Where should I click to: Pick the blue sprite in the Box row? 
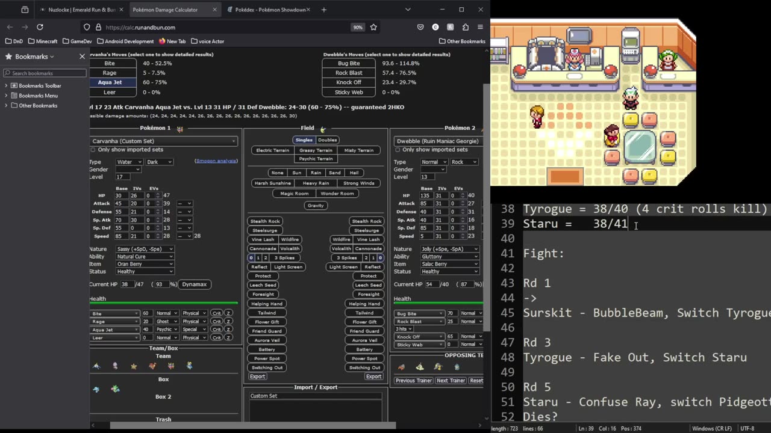[96, 389]
